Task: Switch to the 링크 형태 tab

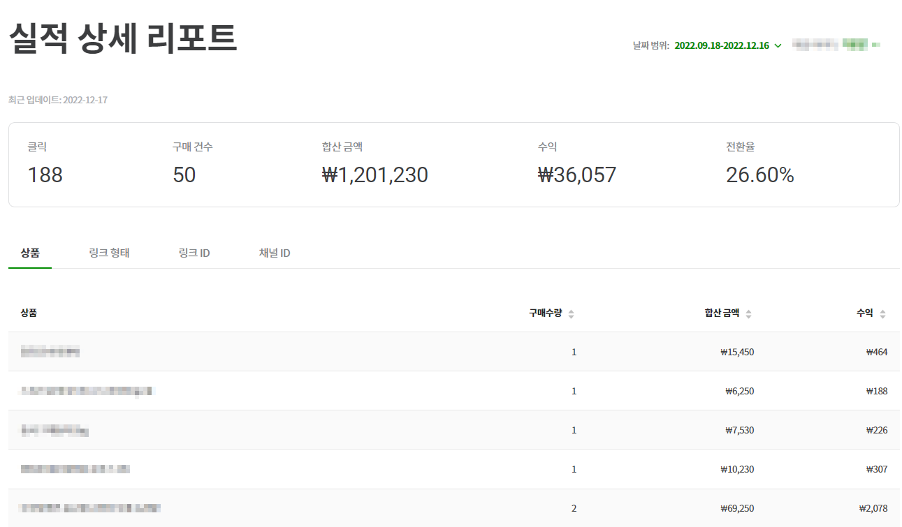Action: 108,253
